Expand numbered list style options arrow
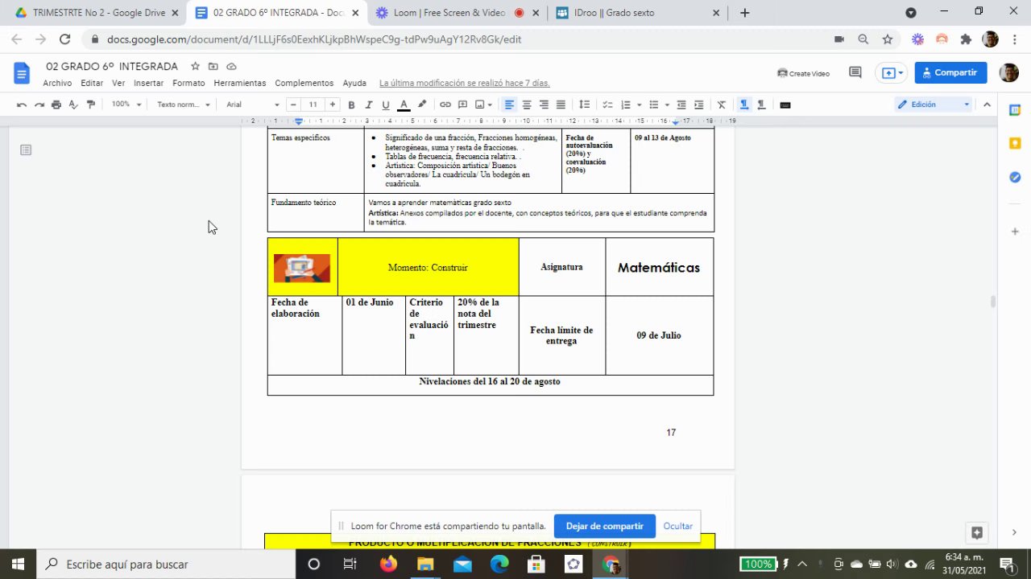This screenshot has height=579, width=1031. 639,105
